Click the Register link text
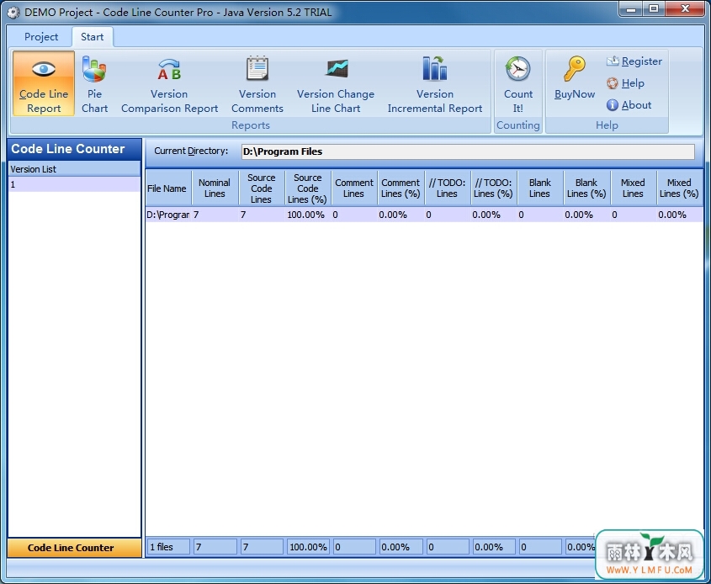The width and height of the screenshot is (711, 584). pyautogui.click(x=642, y=61)
